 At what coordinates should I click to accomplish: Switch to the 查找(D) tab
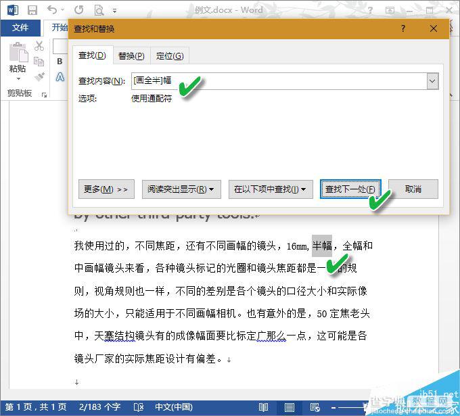pyautogui.click(x=93, y=55)
